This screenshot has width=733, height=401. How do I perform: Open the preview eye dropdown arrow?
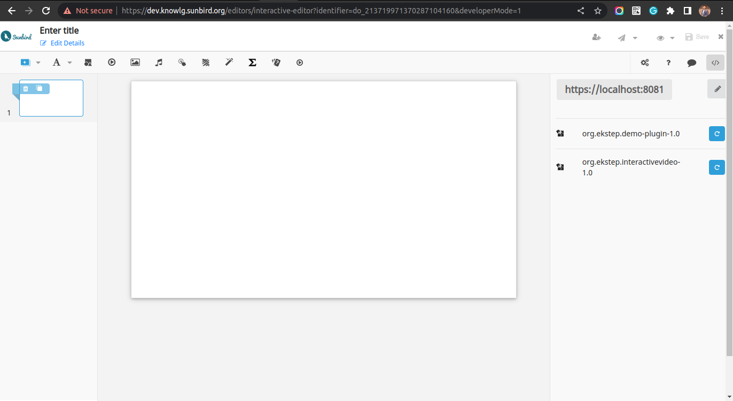pyautogui.click(x=672, y=38)
